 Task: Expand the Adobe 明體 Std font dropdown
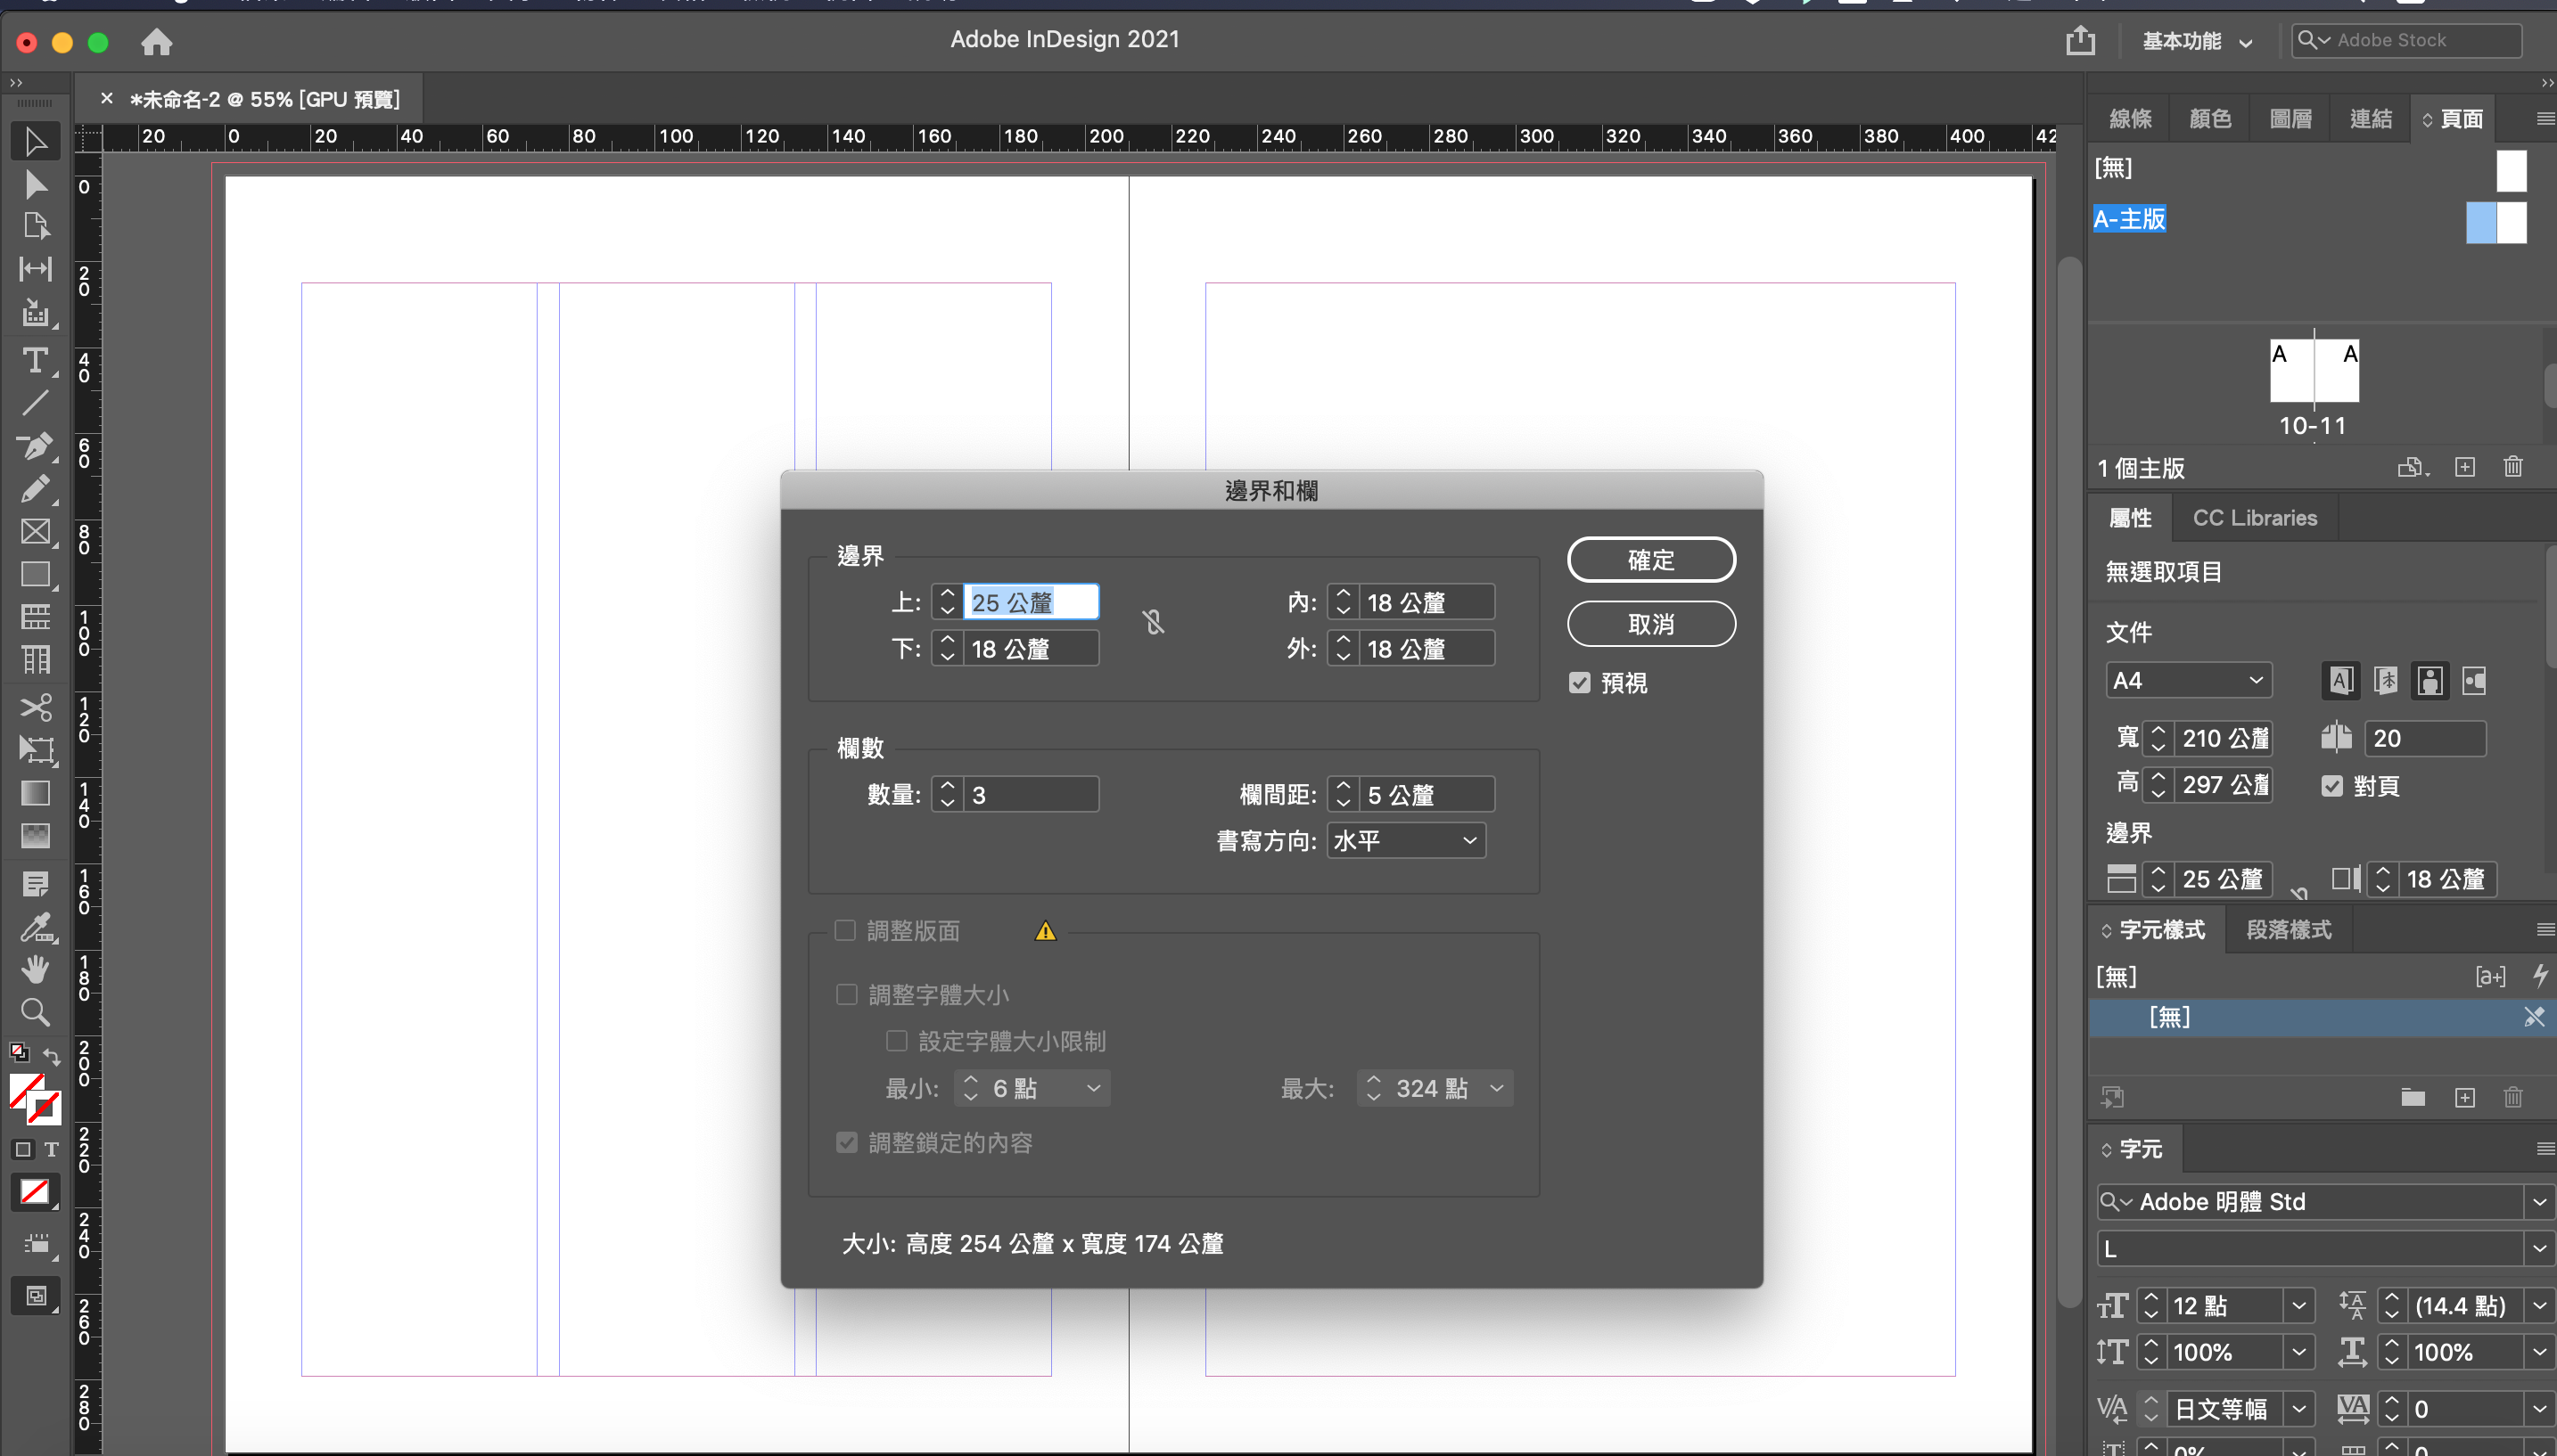pos(2539,1202)
